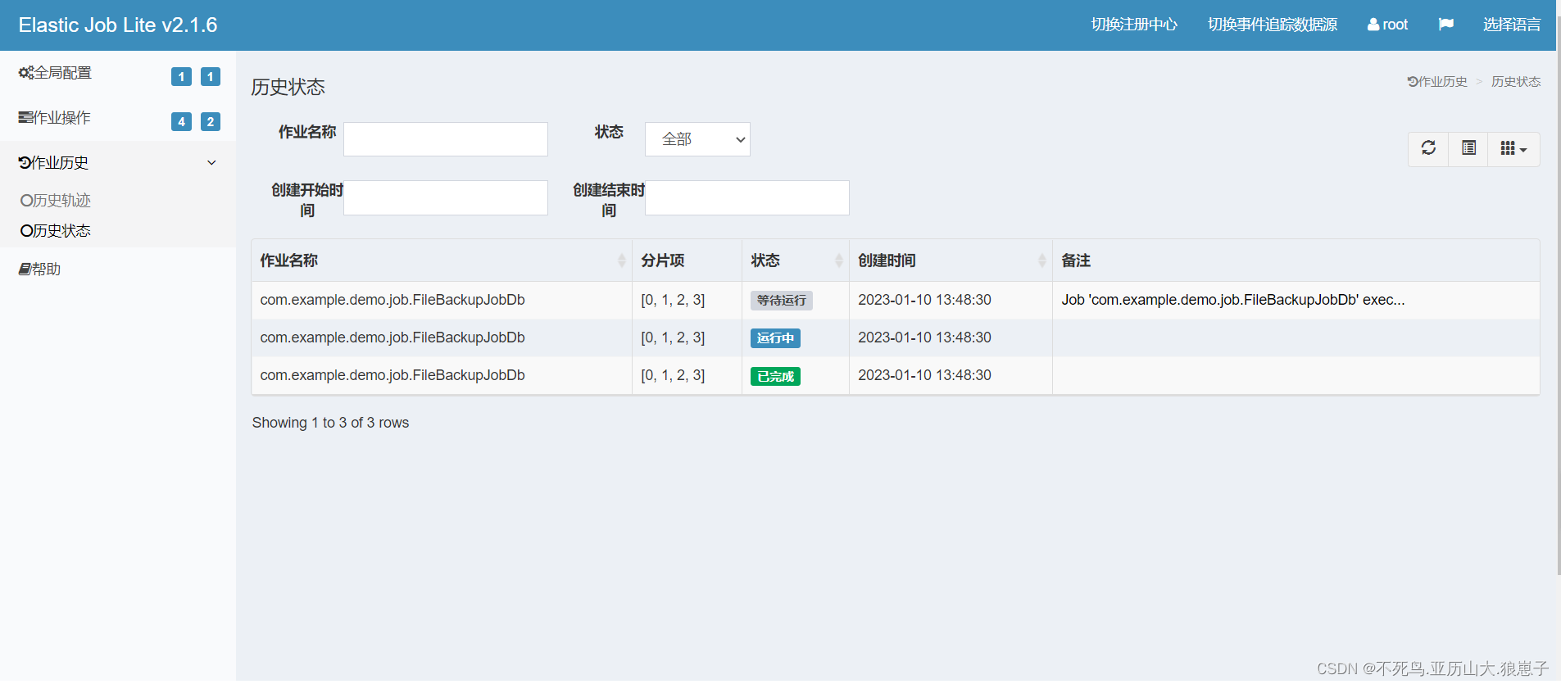Image resolution: width=1561 pixels, height=684 pixels.
Task: Click the second badge next to 全局配置
Action: tap(211, 77)
